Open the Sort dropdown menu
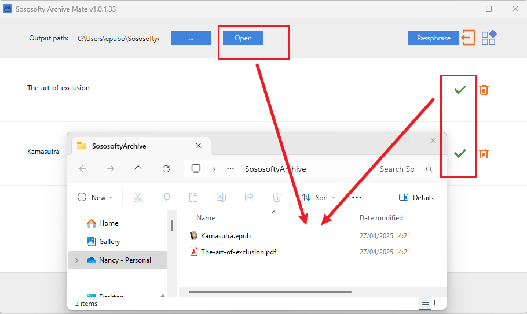 click(319, 197)
